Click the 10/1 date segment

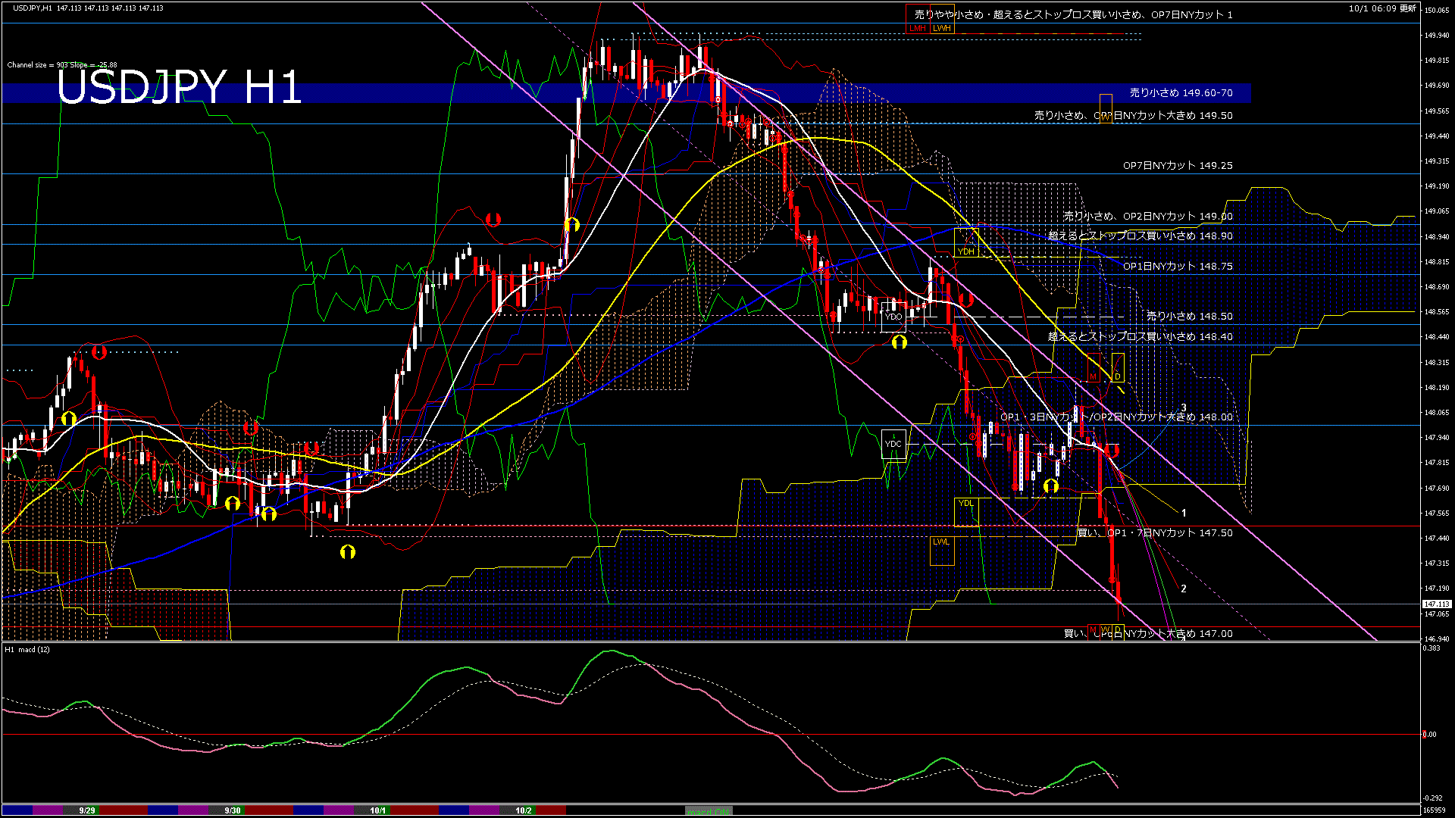(x=377, y=810)
